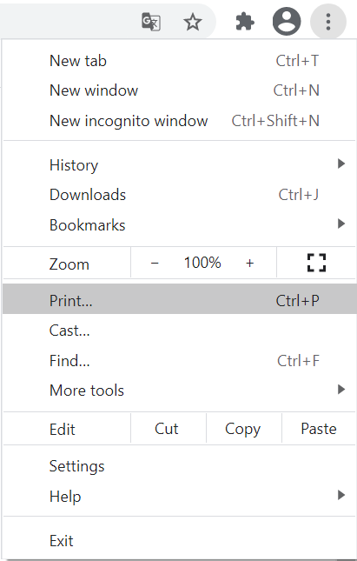The image size is (357, 561).
Task: Decrease zoom with the minus button
Action: (155, 263)
